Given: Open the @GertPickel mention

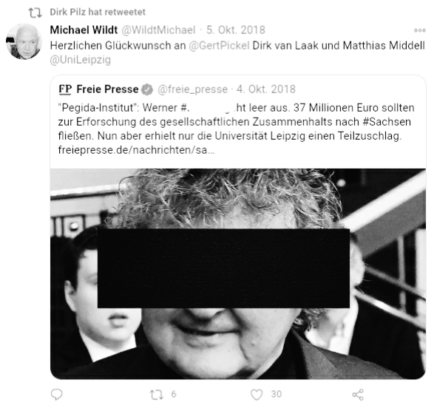Looking at the screenshot, I should coord(219,45).
